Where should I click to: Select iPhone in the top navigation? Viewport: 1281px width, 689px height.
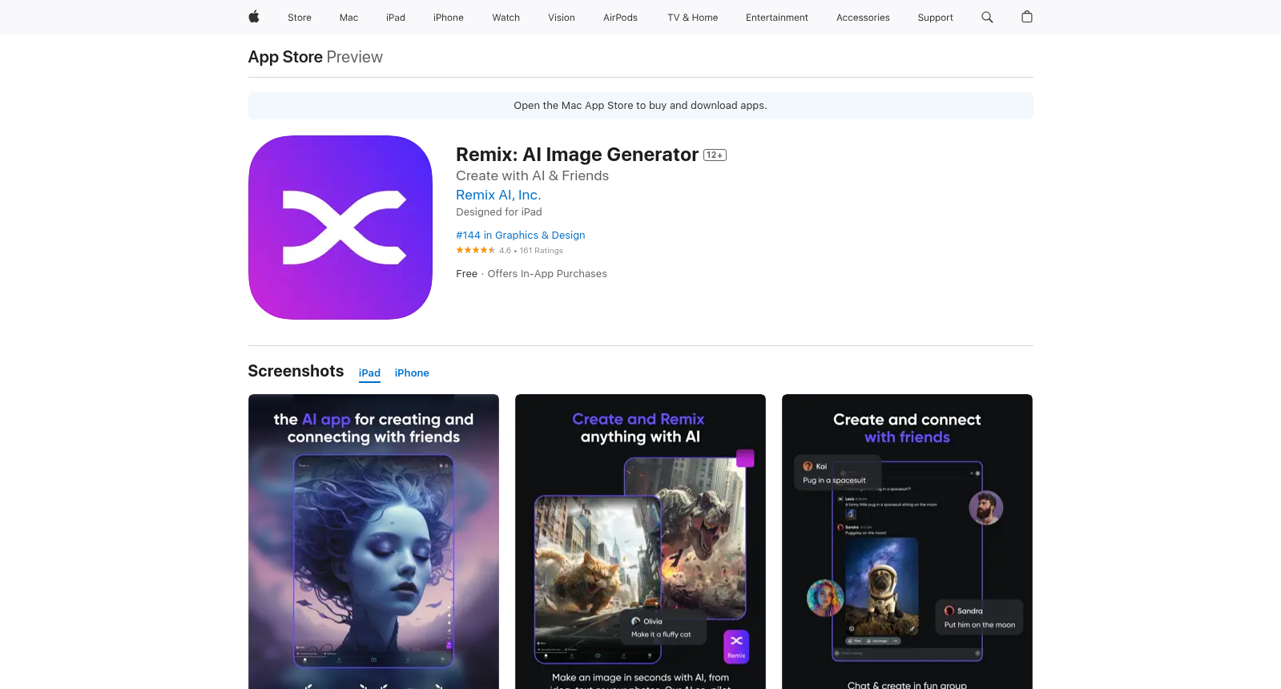pyautogui.click(x=449, y=18)
